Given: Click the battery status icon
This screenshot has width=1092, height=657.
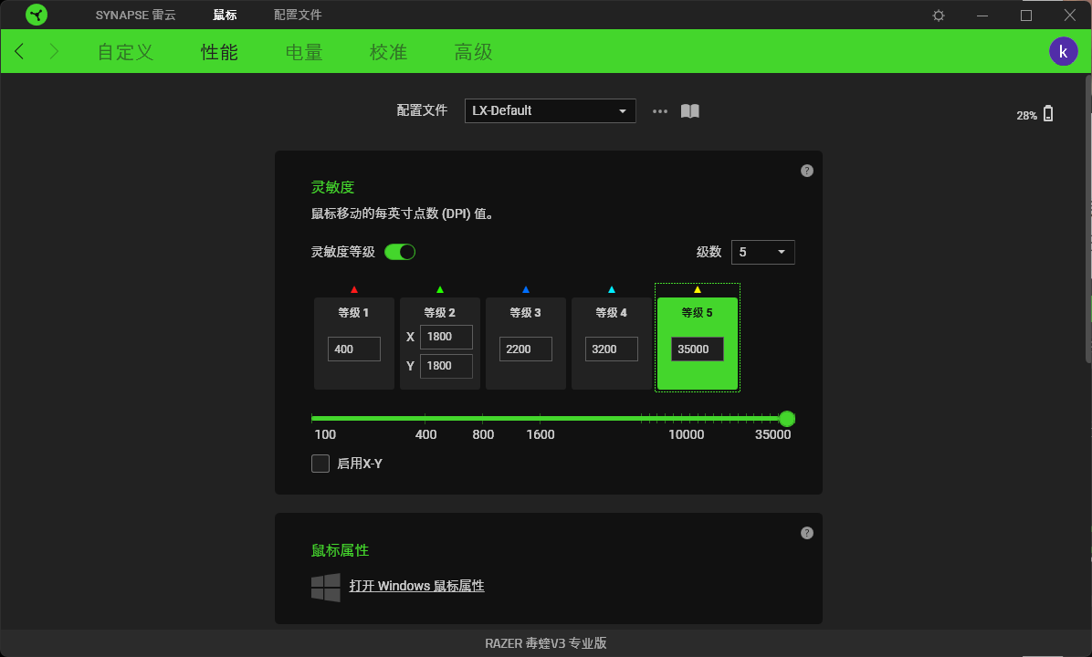Looking at the screenshot, I should [1048, 114].
